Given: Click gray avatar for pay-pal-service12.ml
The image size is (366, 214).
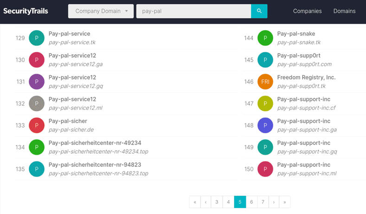Looking at the screenshot, I should [37, 104].
